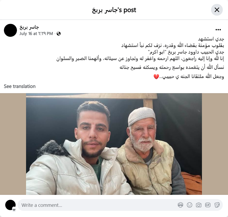
Task: Click the post dialog title heading
Action: 114,10
